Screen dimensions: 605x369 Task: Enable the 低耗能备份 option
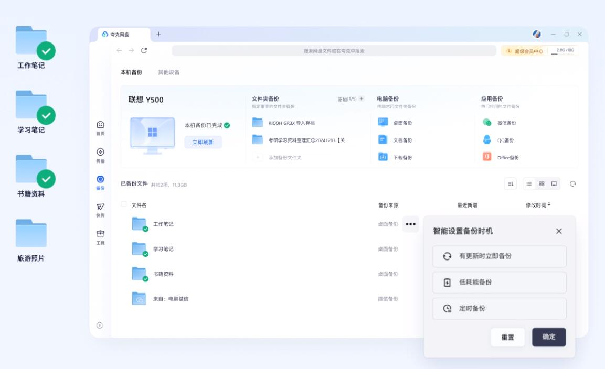[499, 283]
